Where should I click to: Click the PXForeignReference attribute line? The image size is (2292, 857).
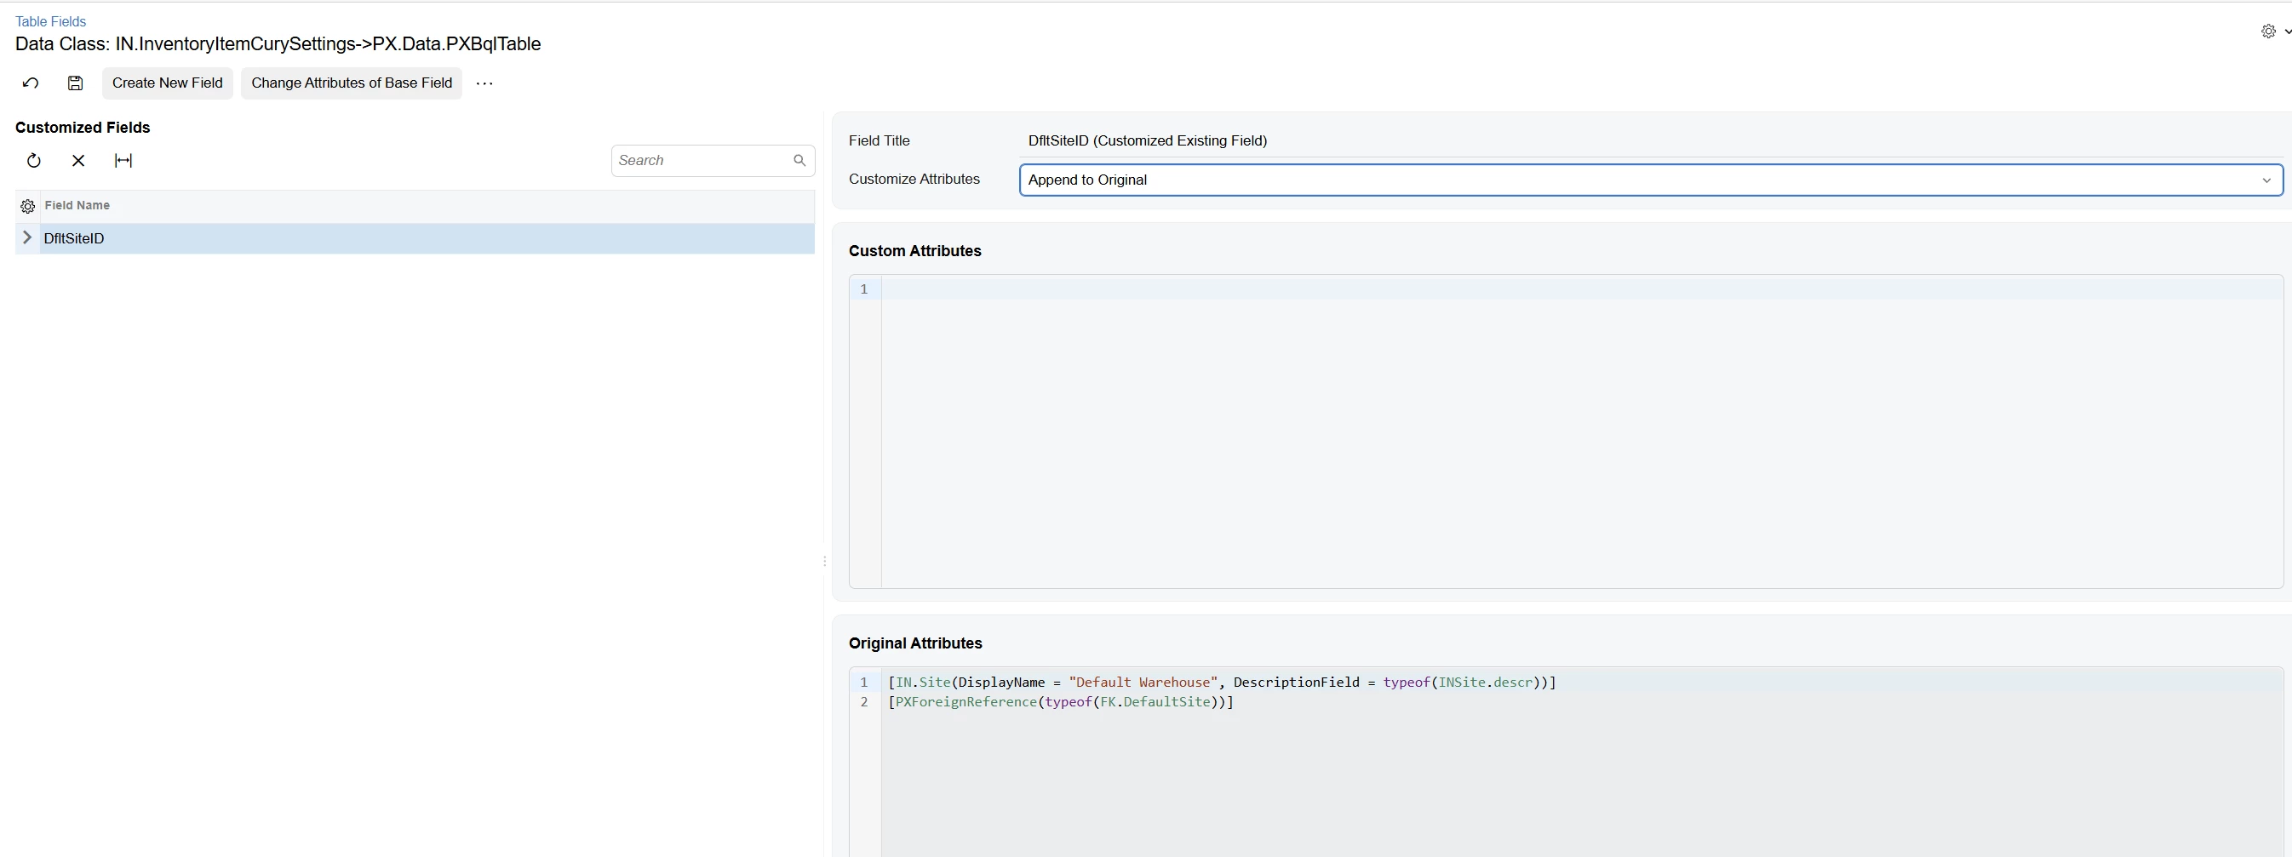pyautogui.click(x=1061, y=701)
